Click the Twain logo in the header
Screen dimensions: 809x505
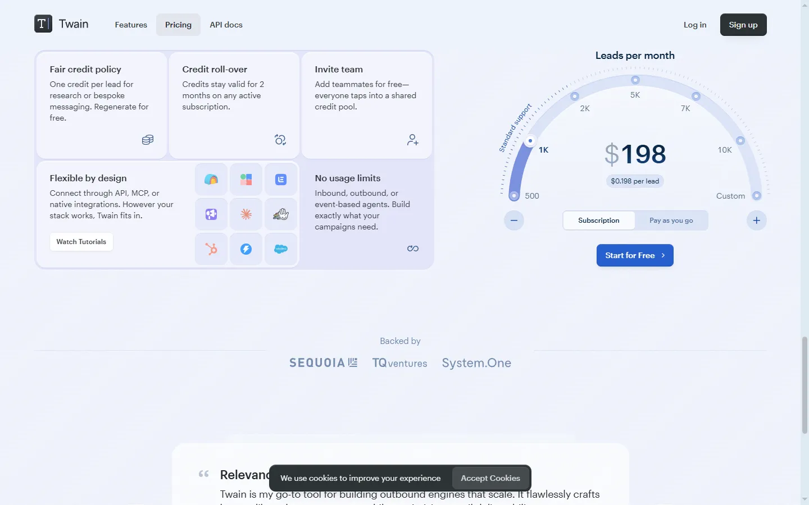coord(62,24)
